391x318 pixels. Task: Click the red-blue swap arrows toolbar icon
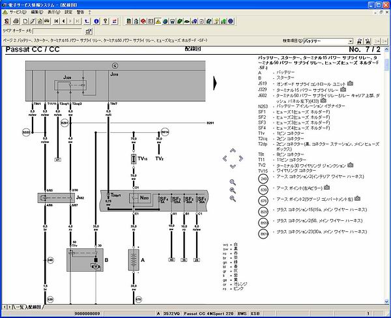(x=115, y=22)
